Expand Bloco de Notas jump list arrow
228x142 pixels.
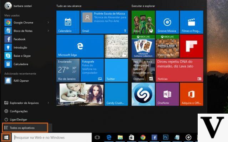click(48, 31)
